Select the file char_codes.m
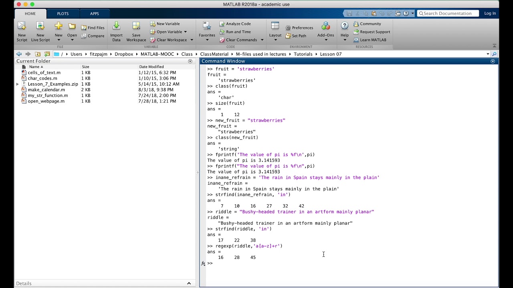513x288 pixels. (x=42, y=78)
